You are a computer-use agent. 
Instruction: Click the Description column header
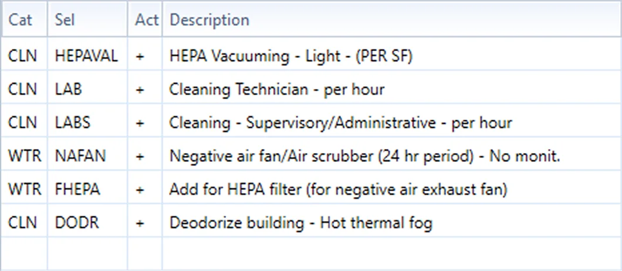pos(392,19)
